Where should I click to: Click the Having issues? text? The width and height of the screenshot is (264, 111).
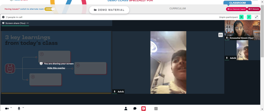point(12,9)
